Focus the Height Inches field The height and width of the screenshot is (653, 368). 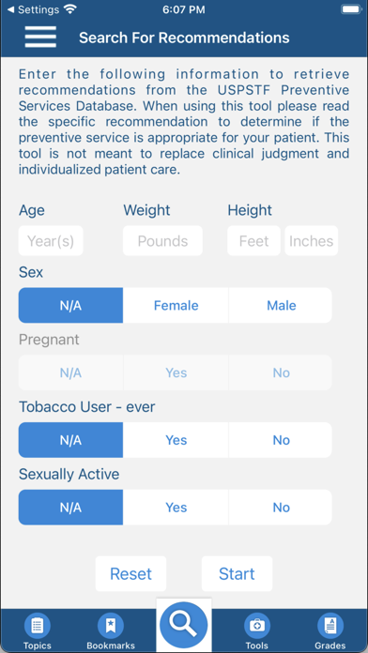312,241
